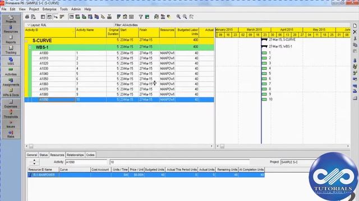Open the File menu

4,9
